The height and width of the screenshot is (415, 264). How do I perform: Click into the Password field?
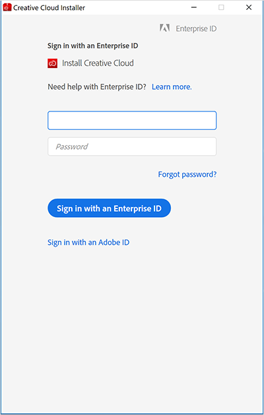[132, 146]
